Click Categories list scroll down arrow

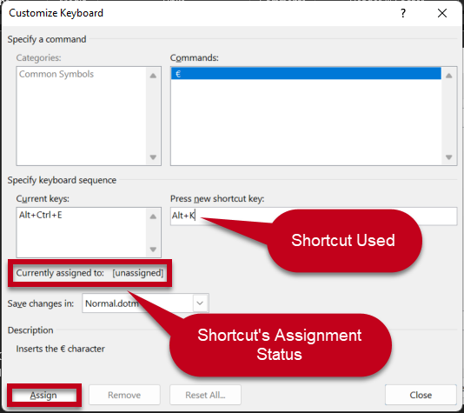tap(153, 157)
